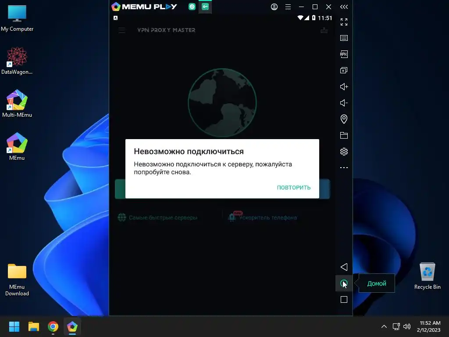Open the multi-window add icon
449x337 pixels.
point(344,70)
